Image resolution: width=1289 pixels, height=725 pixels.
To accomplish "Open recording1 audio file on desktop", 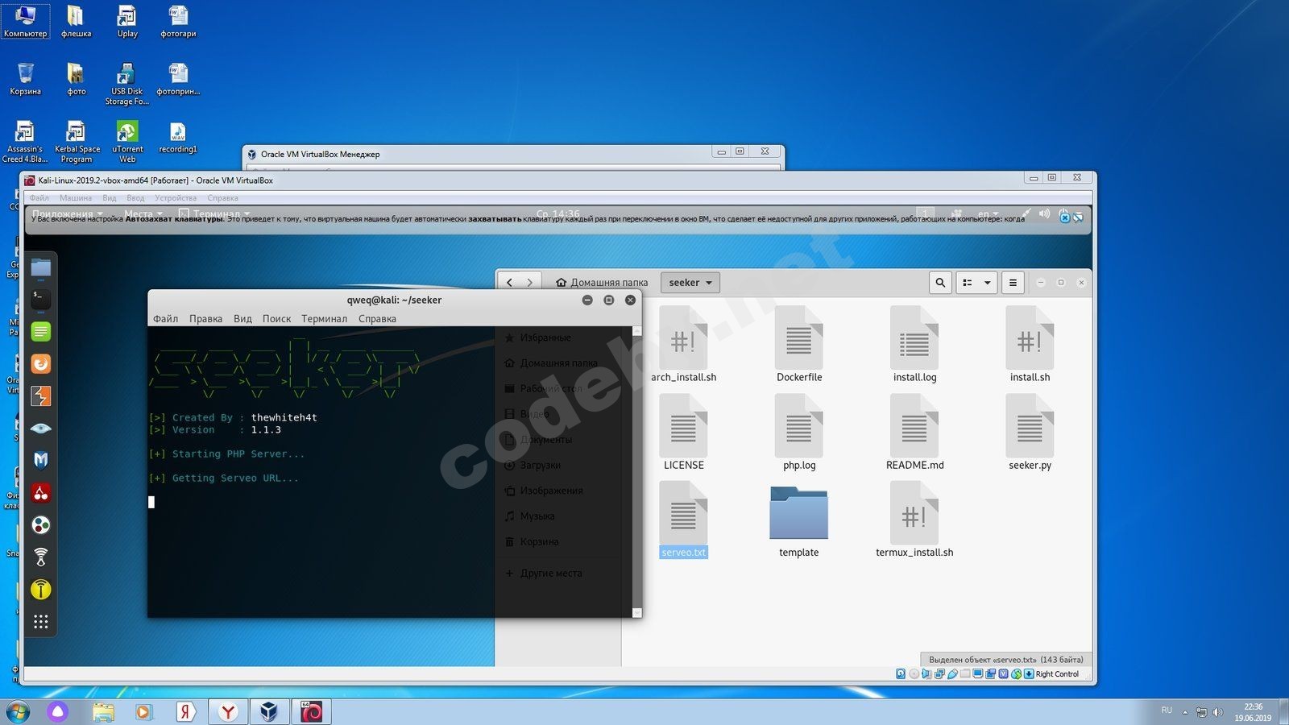I will [x=178, y=138].
